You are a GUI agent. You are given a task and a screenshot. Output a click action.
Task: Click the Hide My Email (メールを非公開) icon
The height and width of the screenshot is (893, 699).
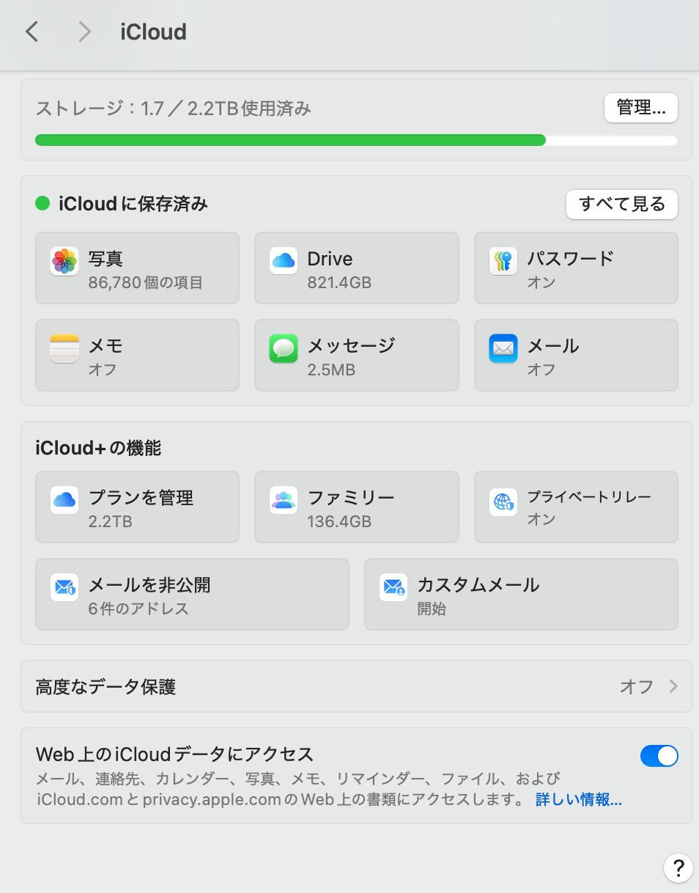click(64, 587)
